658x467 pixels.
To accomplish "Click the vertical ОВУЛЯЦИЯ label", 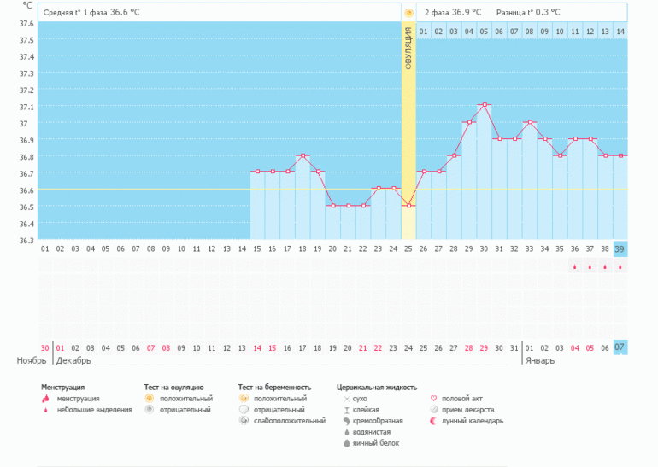I will (408, 49).
